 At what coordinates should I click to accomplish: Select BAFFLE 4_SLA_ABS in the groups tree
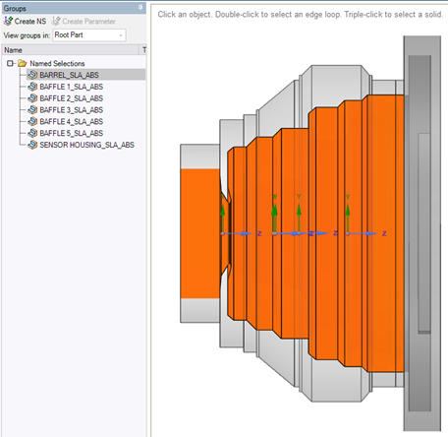pyautogui.click(x=72, y=121)
